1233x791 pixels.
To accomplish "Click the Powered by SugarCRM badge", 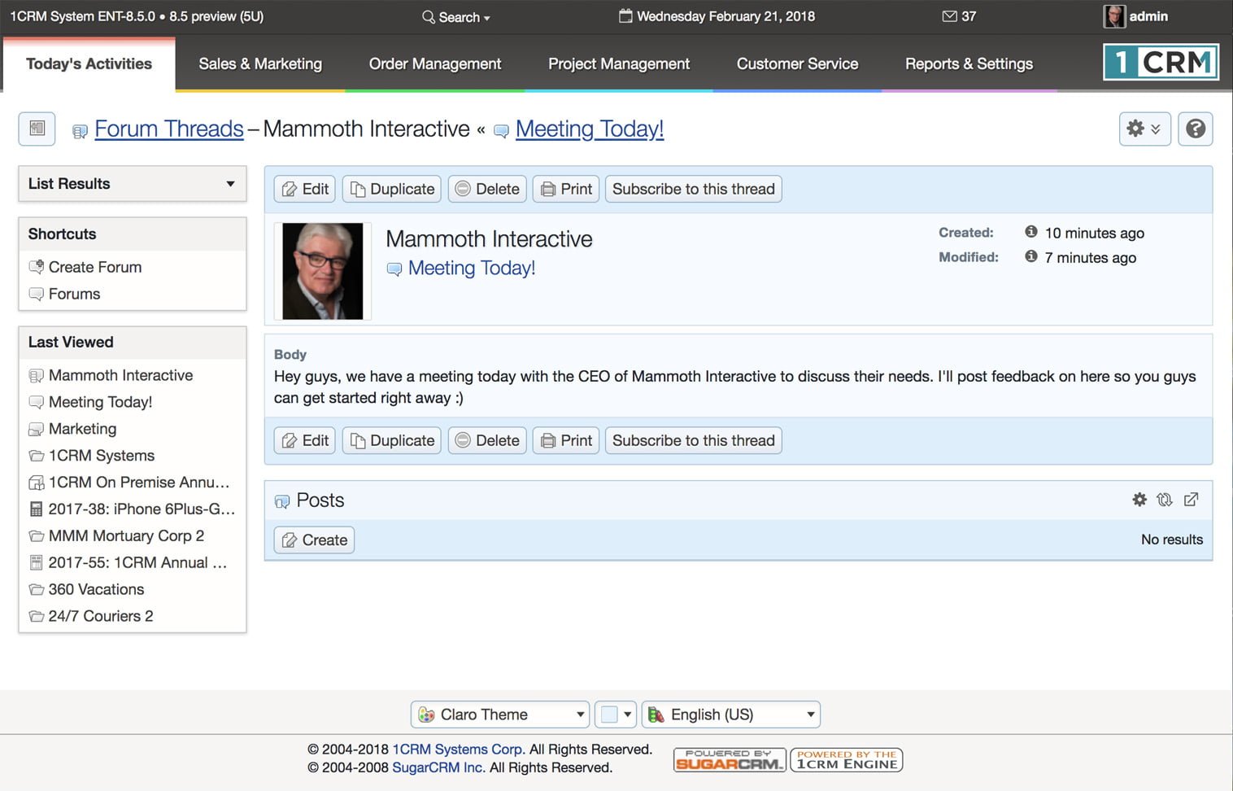I will click(730, 759).
